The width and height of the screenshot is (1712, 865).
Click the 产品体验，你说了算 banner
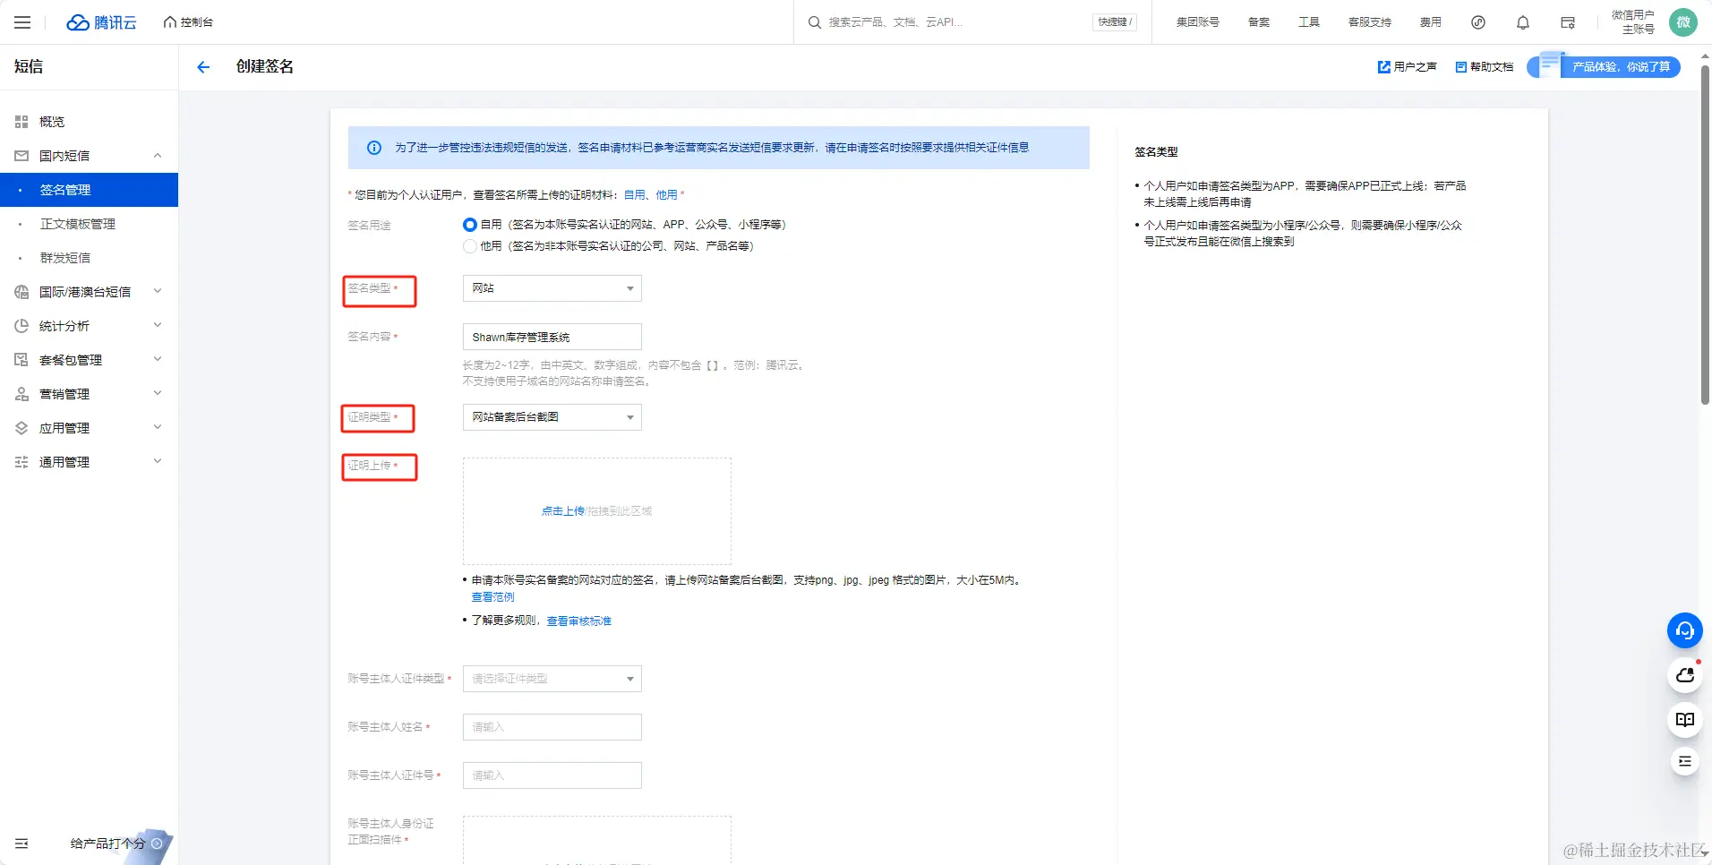pos(1605,66)
